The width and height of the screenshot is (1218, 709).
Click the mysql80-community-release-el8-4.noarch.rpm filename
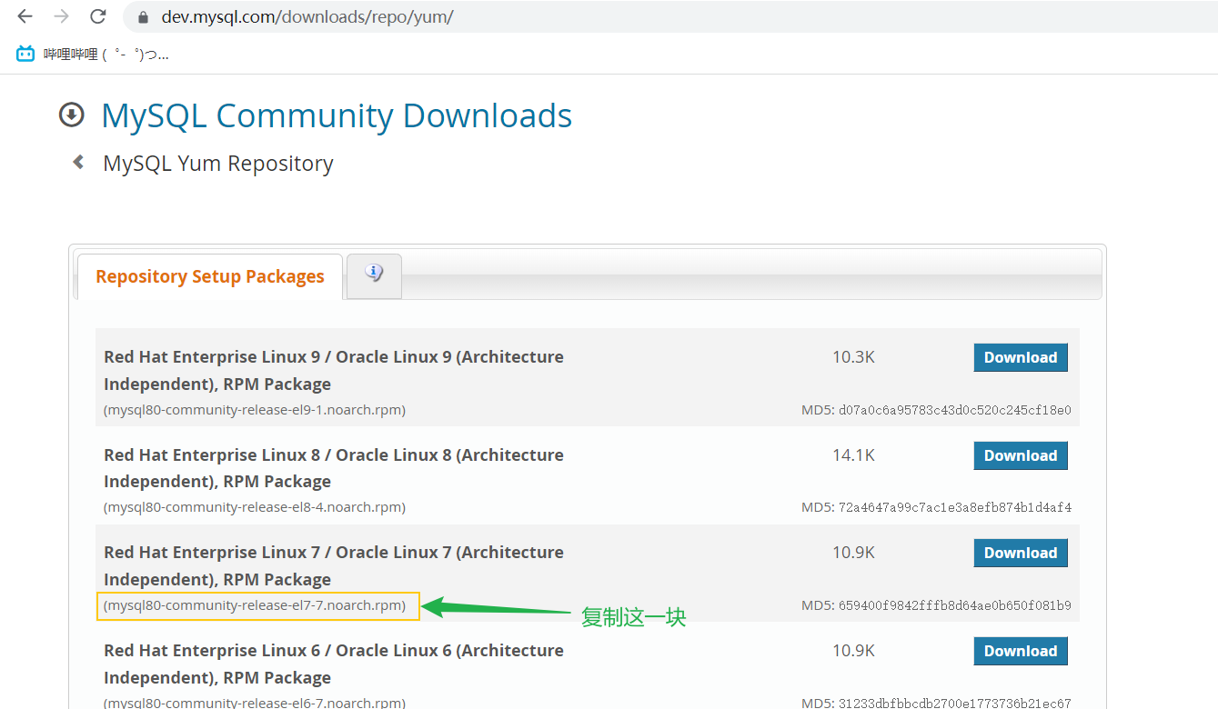coord(255,507)
